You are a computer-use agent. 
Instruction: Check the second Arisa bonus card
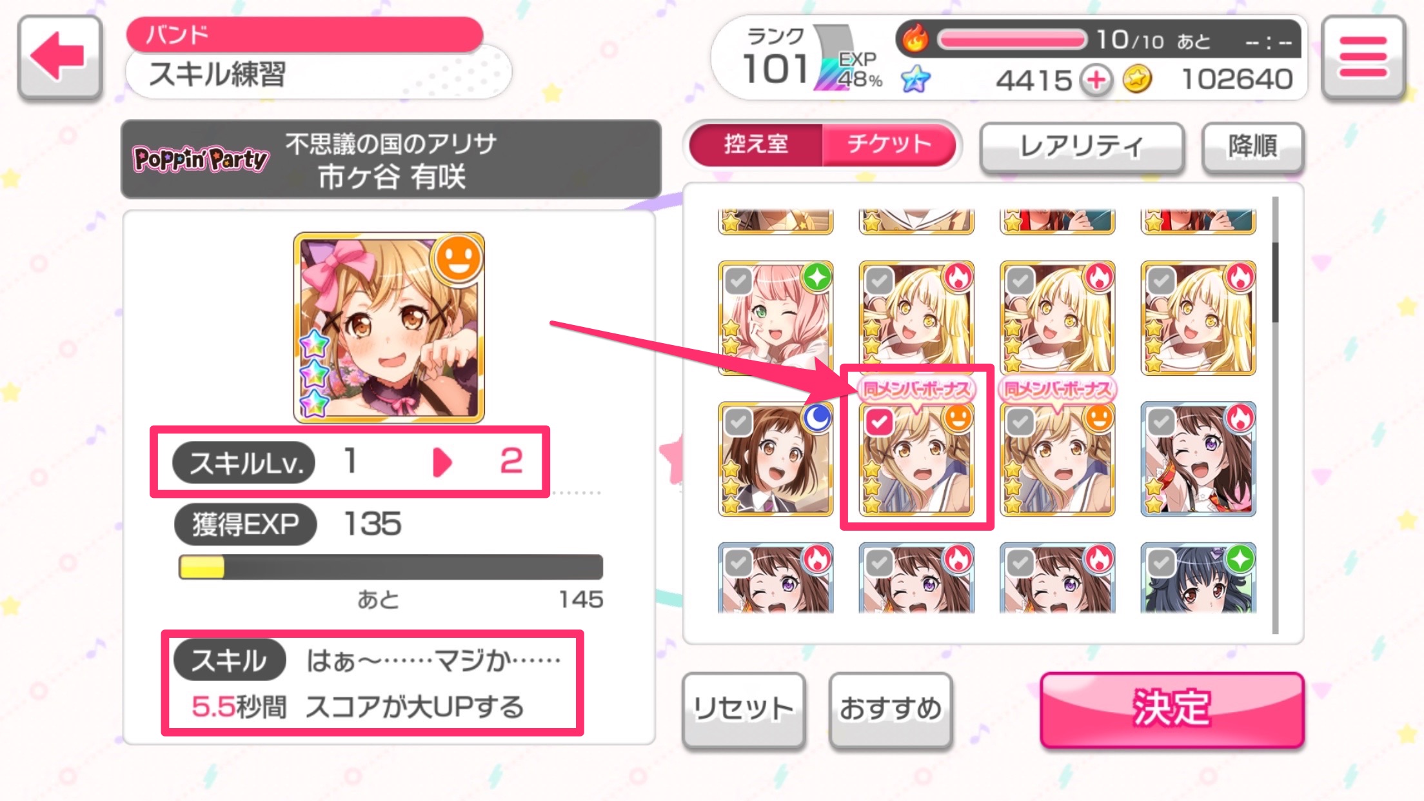click(1020, 422)
